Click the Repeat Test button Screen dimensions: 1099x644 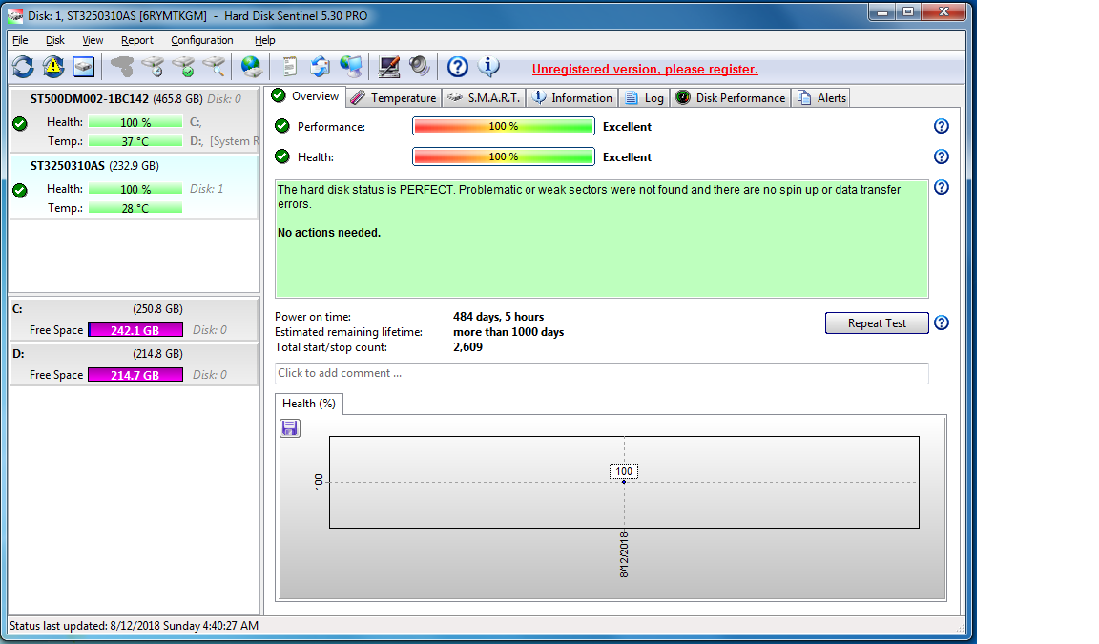[877, 323]
